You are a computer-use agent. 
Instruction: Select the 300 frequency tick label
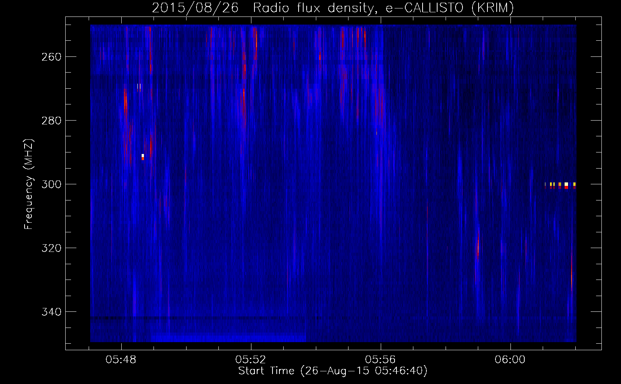51,184
